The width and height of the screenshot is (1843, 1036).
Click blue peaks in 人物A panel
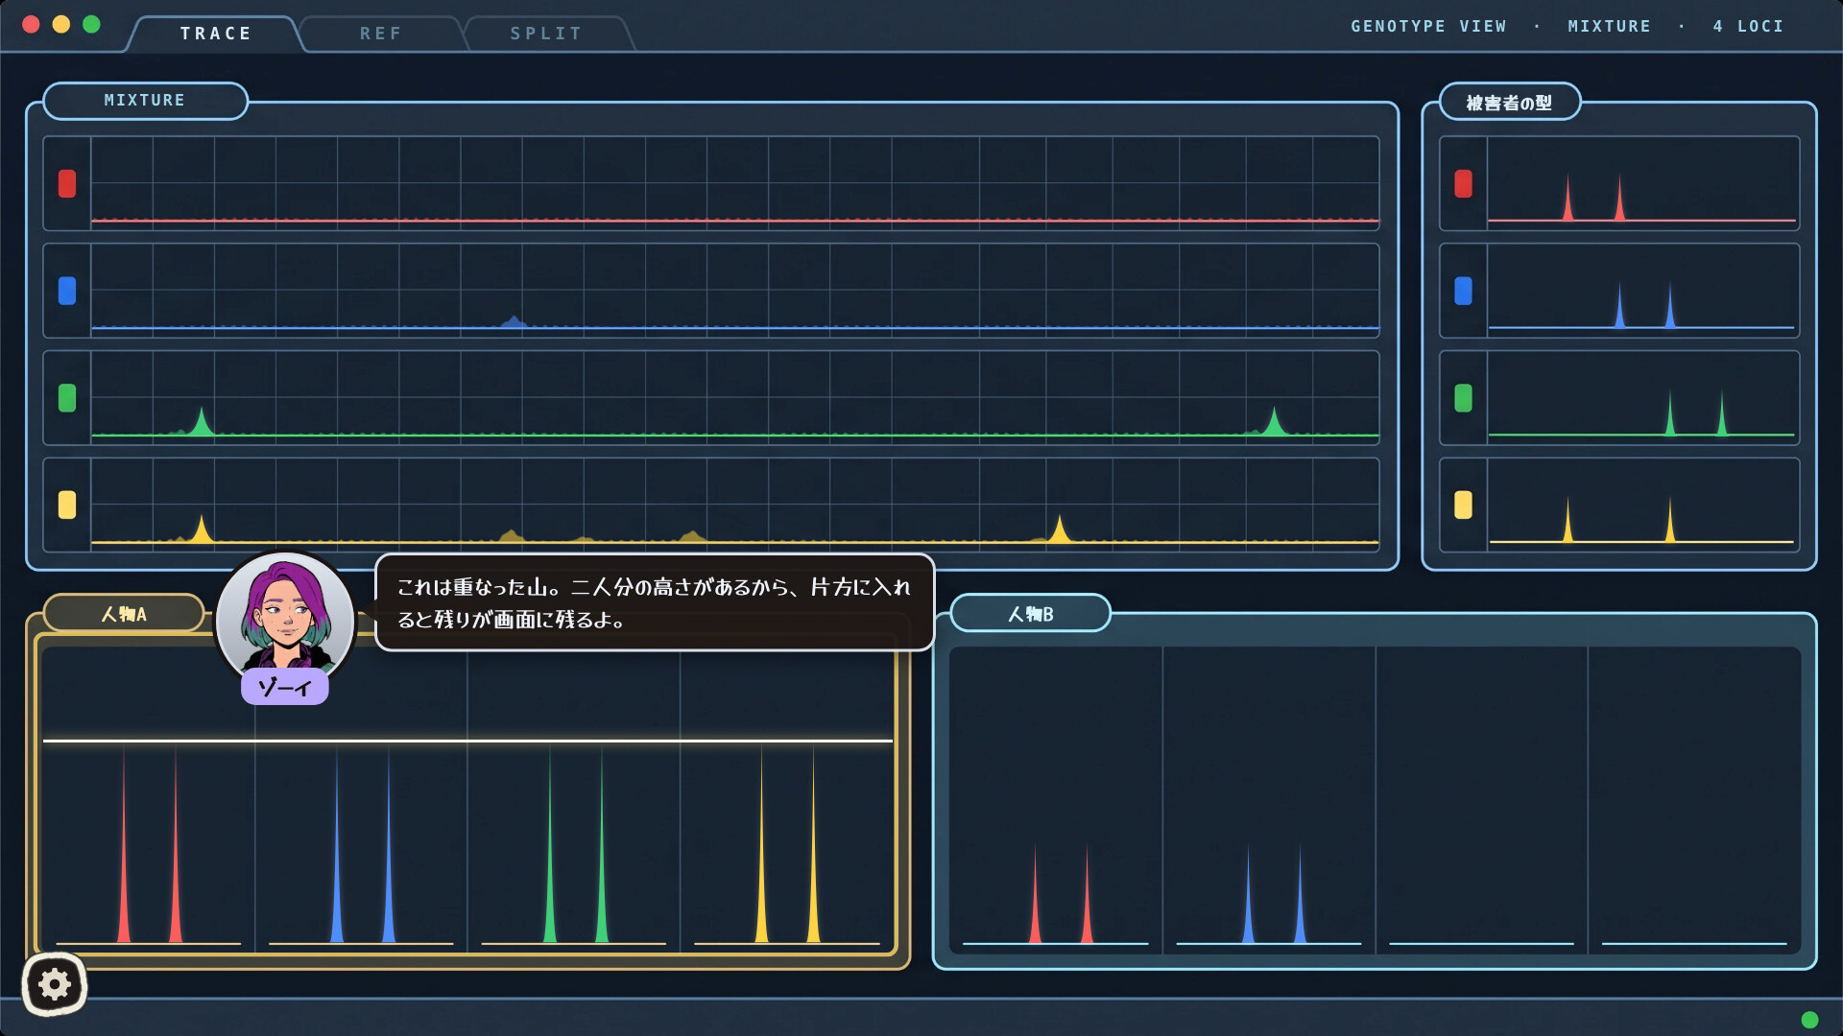363,844
